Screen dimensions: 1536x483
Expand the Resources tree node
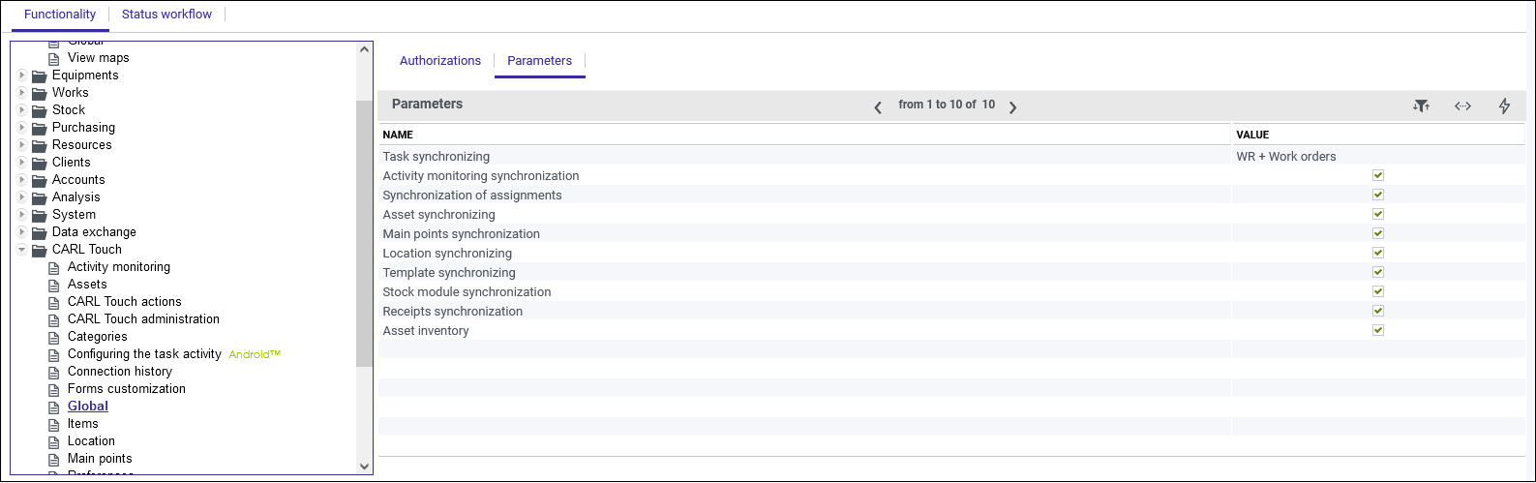coord(21,145)
